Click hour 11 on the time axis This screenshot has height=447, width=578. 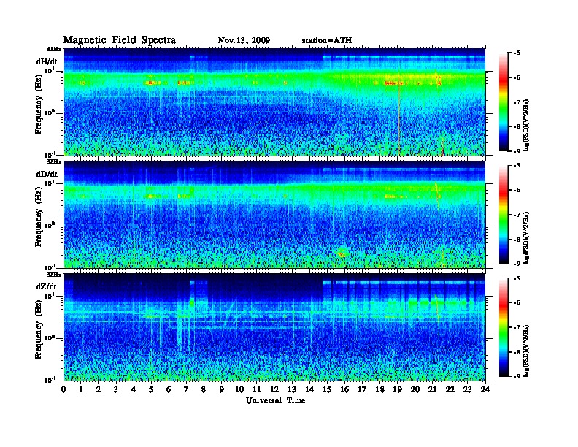(257, 390)
